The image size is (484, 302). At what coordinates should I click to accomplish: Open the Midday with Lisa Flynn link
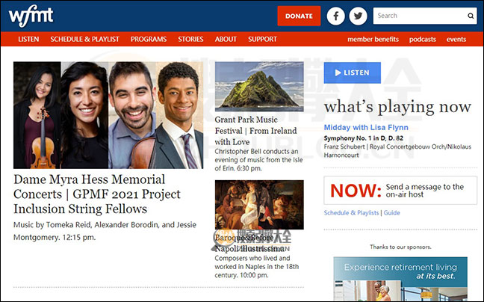click(366, 128)
